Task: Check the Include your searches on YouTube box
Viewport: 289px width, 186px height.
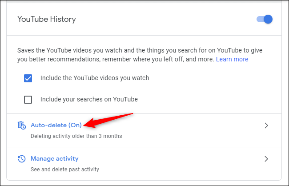Action: click(x=28, y=100)
